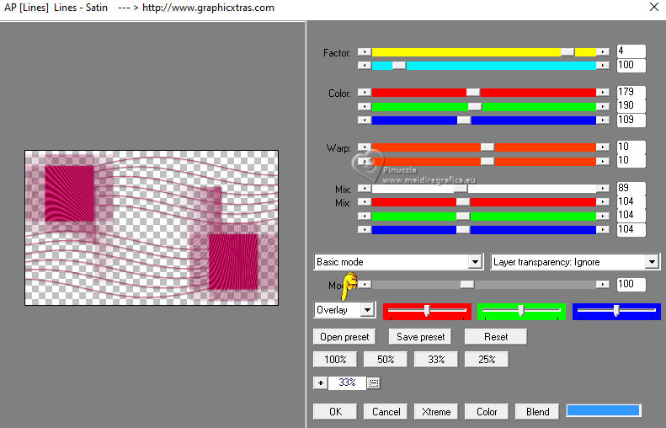
Task: Click the gray Mode slider handle
Action: 467,284
